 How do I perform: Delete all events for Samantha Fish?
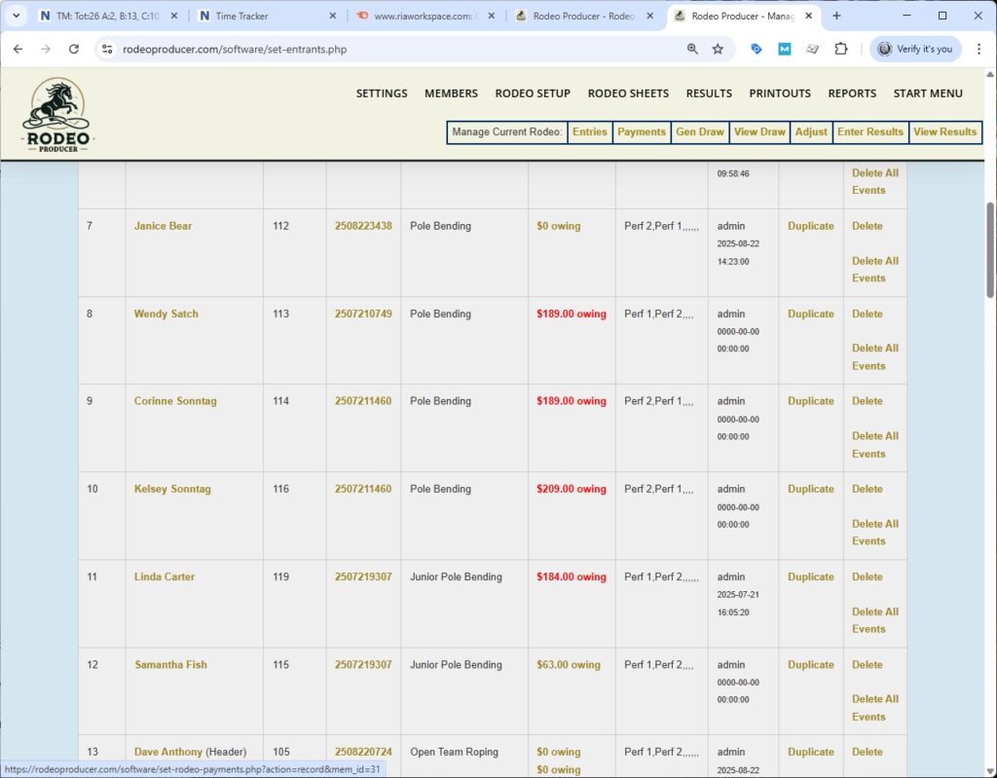tap(874, 708)
